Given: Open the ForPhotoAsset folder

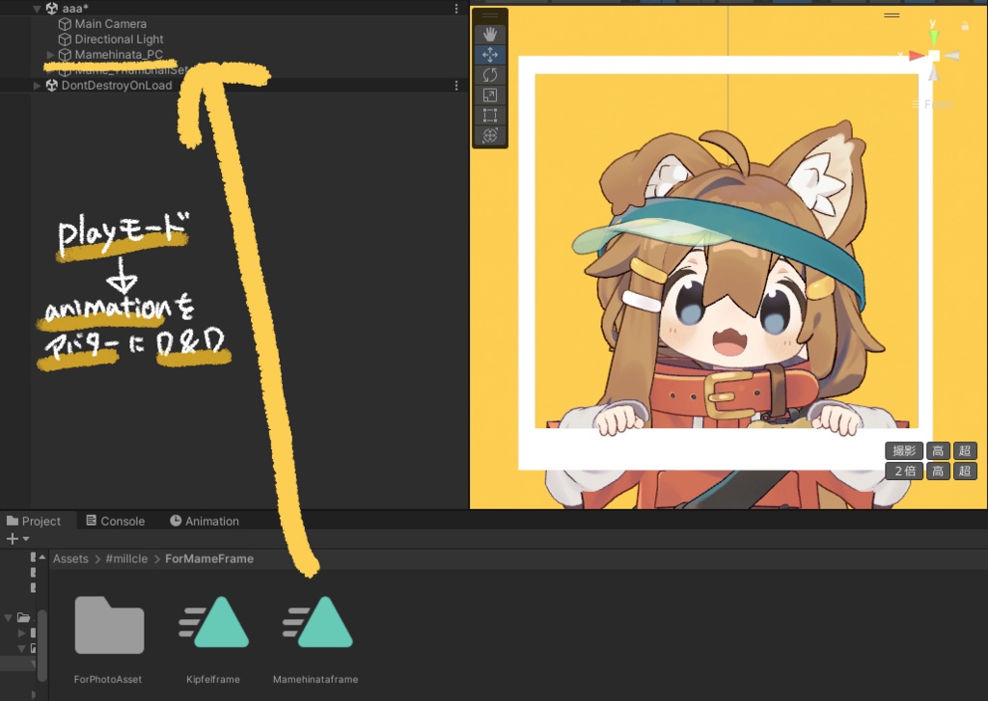Looking at the screenshot, I should 109,625.
